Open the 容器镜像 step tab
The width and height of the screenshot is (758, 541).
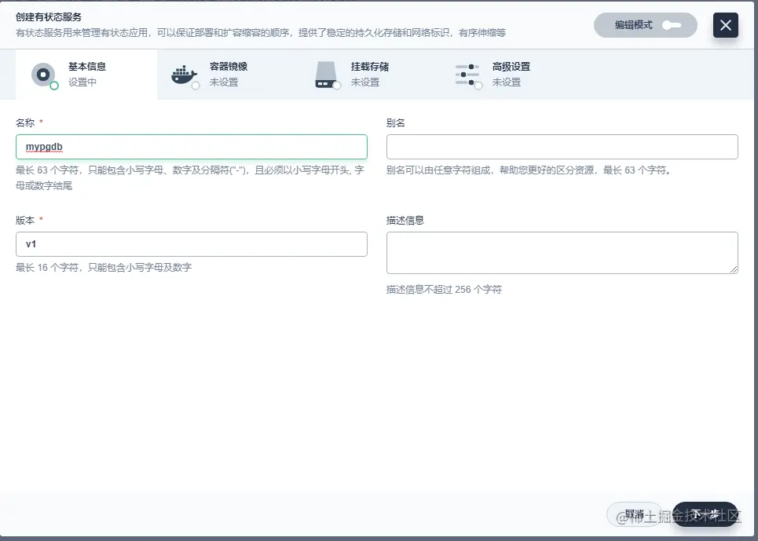228,75
